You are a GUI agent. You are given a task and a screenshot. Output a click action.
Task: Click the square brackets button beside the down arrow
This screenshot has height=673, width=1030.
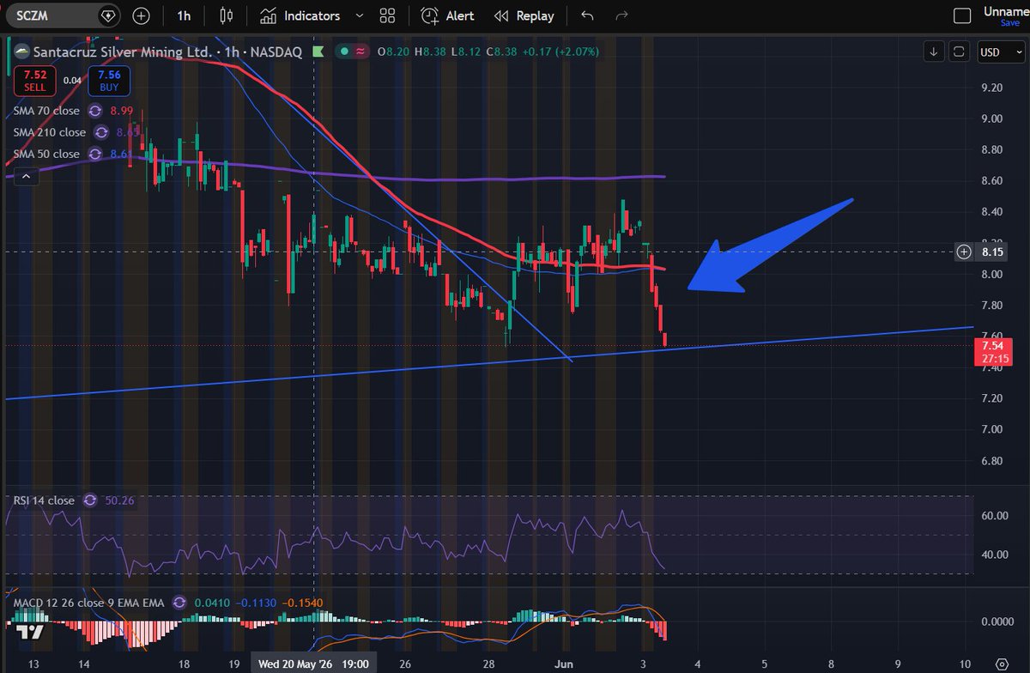960,52
